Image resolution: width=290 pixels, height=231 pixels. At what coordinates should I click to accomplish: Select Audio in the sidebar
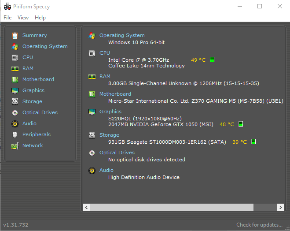(29, 123)
